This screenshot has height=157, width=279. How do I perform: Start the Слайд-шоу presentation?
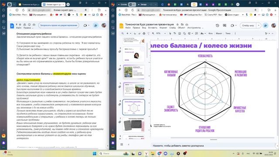click(x=248, y=25)
